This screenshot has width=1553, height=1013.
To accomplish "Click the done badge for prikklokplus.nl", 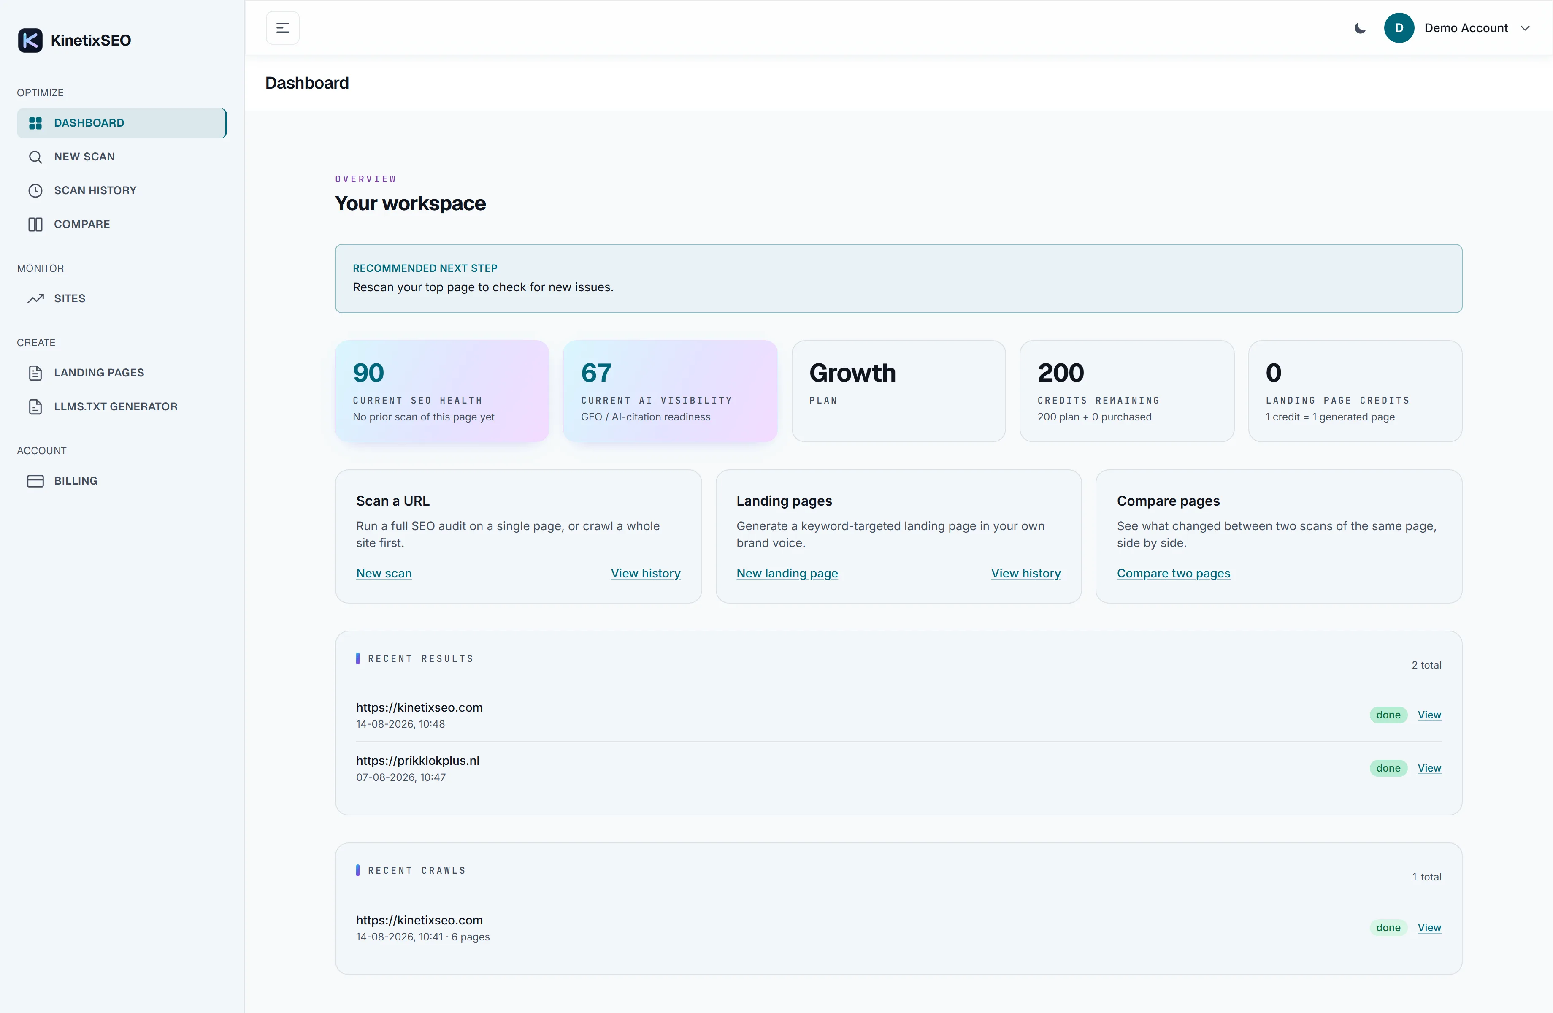I will (1388, 768).
